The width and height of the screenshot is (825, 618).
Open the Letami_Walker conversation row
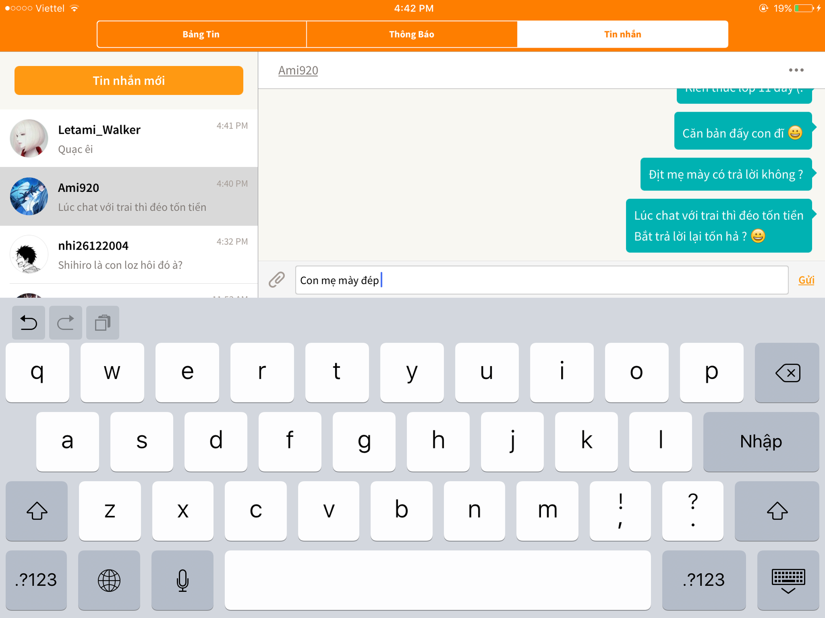point(129,138)
